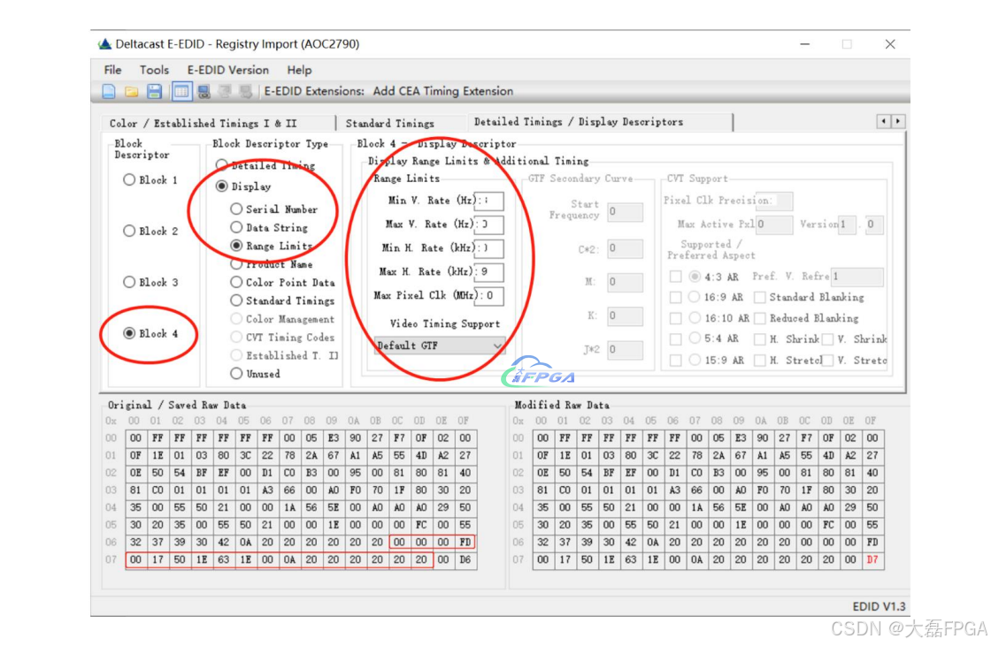Click the Start Frequency field
The image size is (991, 646).
[625, 211]
